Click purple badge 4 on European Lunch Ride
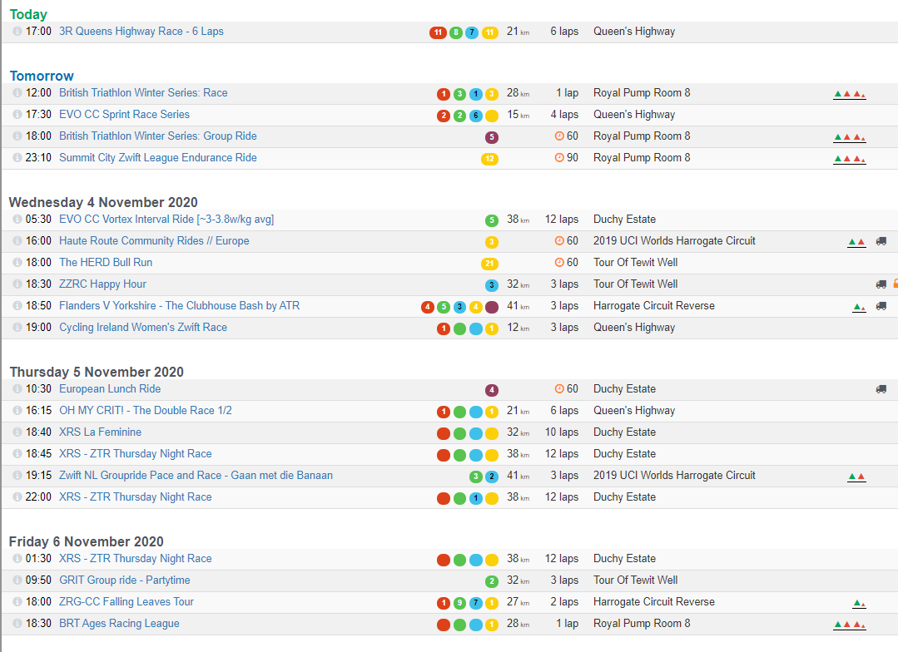The width and height of the screenshot is (898, 652). pos(491,390)
